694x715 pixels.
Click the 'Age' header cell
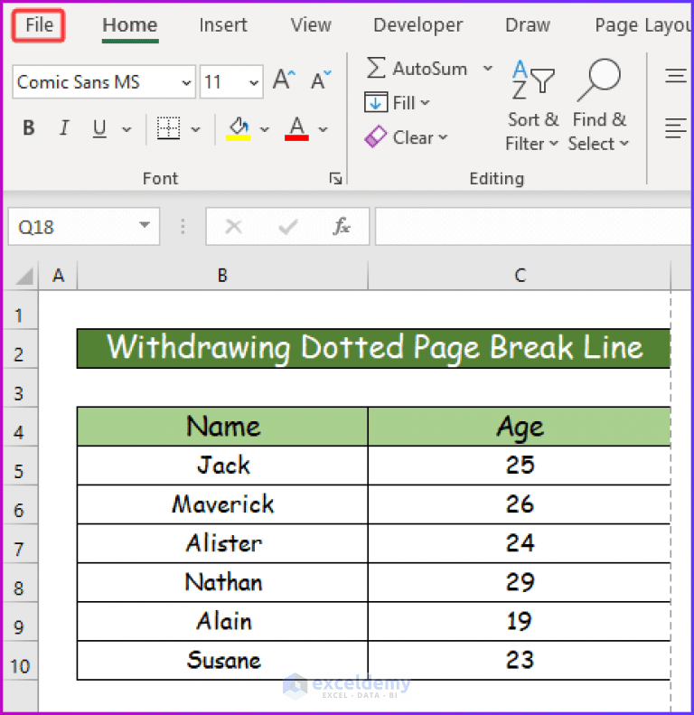(520, 427)
